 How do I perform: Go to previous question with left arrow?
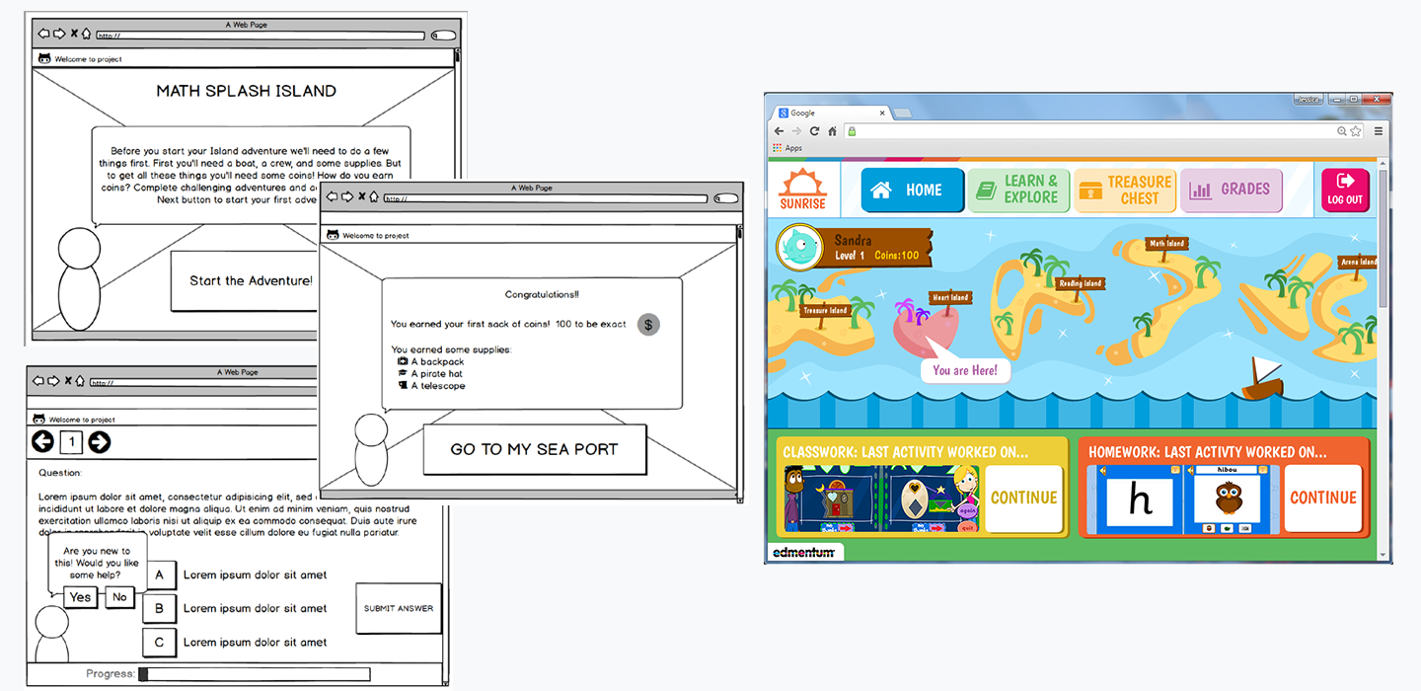click(42, 442)
